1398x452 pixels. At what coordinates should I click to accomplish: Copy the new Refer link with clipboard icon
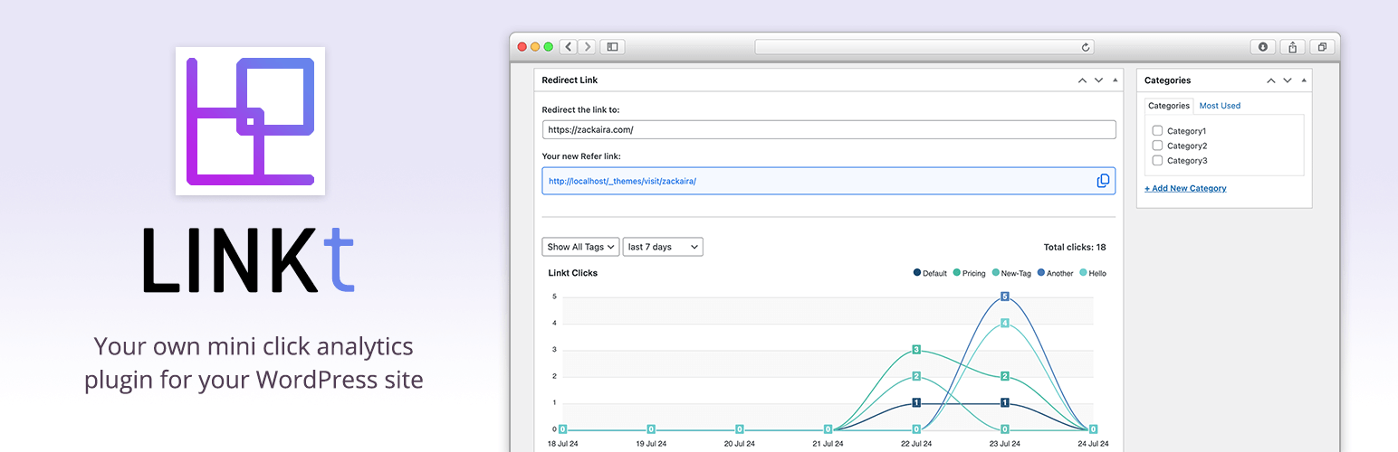point(1103,181)
